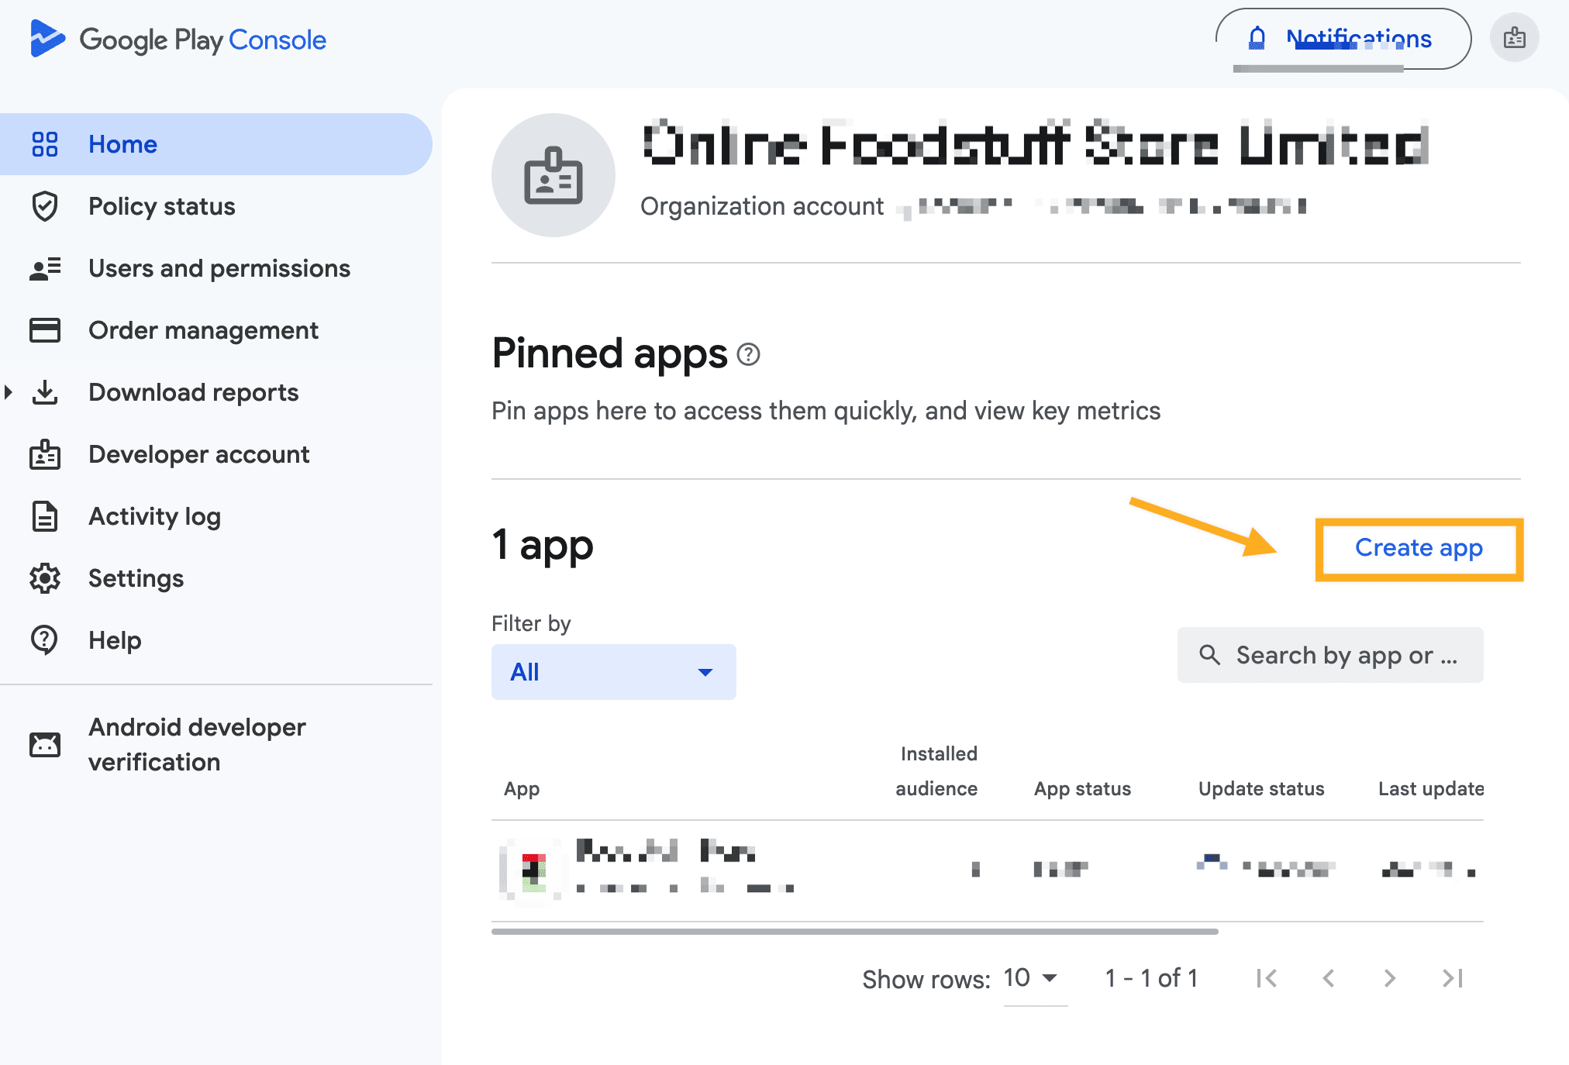Click the horizontal table scrollbar

pyautogui.click(x=855, y=931)
